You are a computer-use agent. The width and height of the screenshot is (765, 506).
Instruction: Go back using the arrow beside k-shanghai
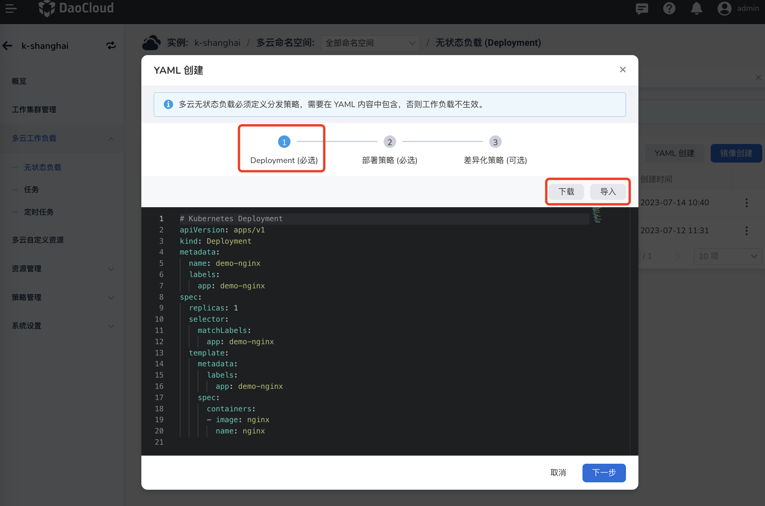click(x=7, y=45)
